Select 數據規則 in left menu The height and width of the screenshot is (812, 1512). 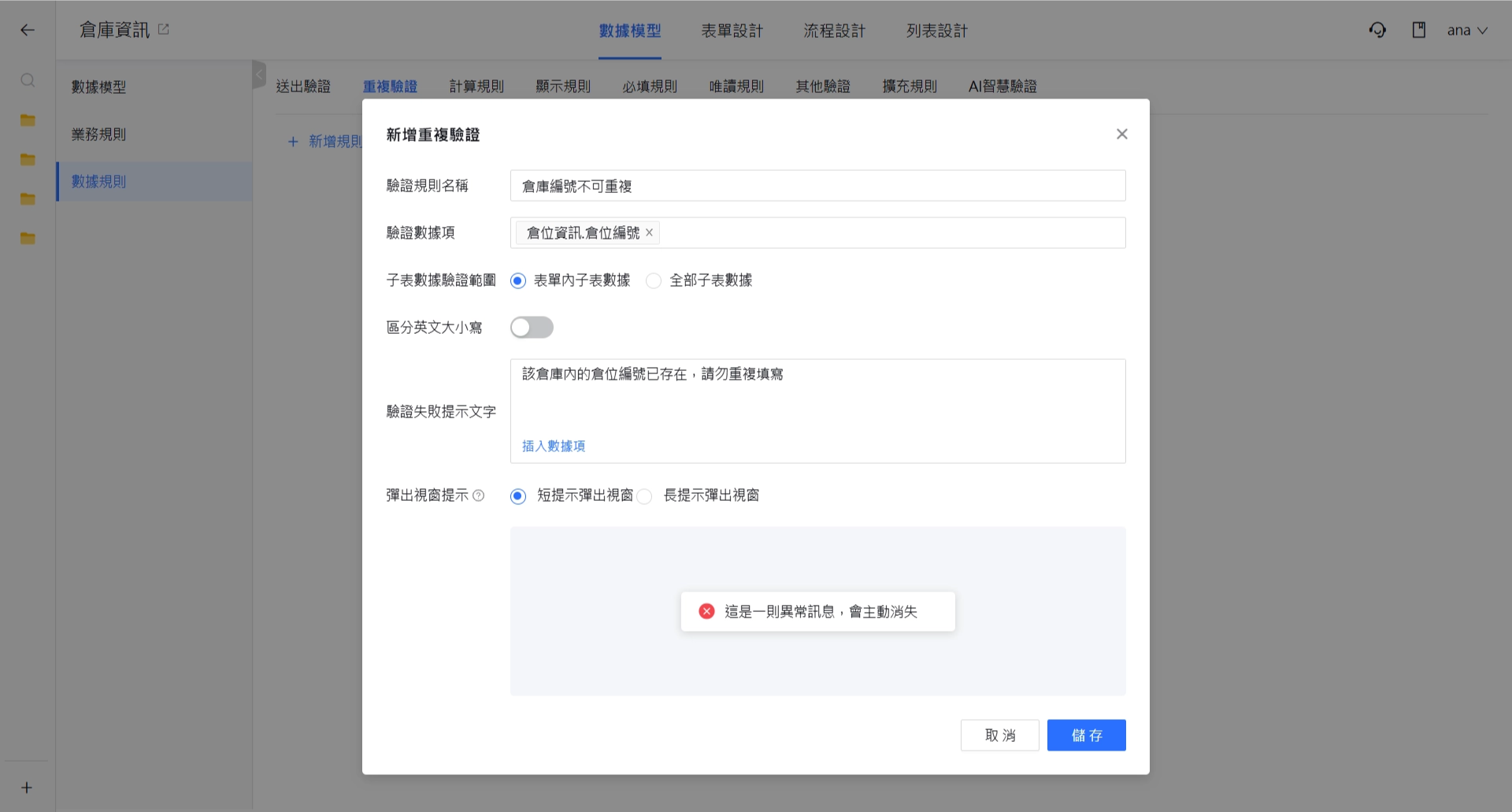[154, 181]
